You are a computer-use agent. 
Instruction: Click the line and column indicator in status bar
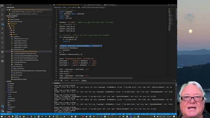pos(103,114)
